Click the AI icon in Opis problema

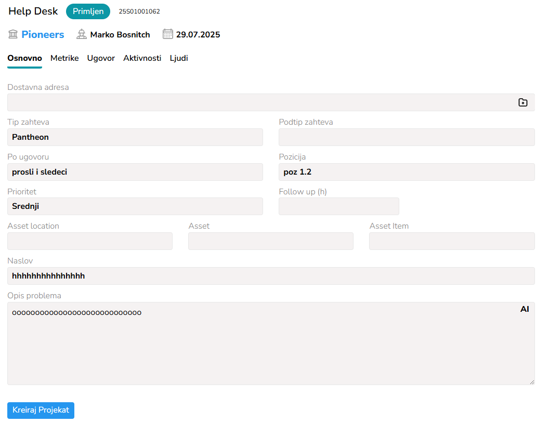[x=525, y=309]
